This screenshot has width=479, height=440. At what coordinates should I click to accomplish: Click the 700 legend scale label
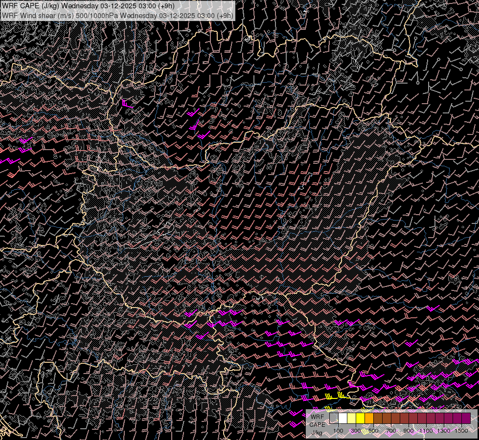click(391, 431)
